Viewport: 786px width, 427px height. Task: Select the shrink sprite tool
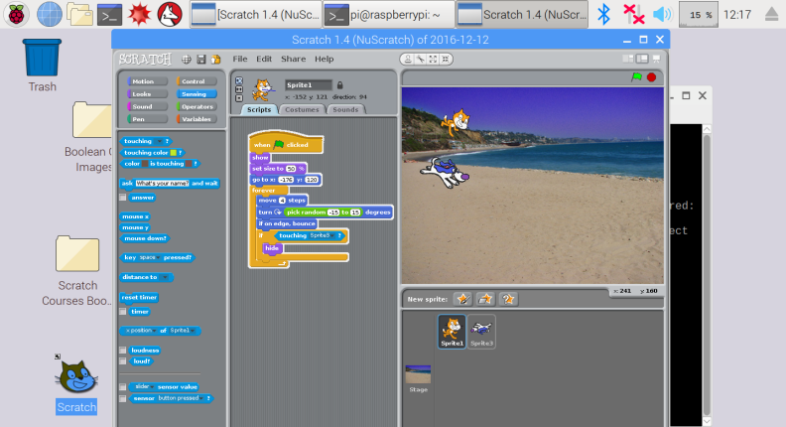point(445,60)
